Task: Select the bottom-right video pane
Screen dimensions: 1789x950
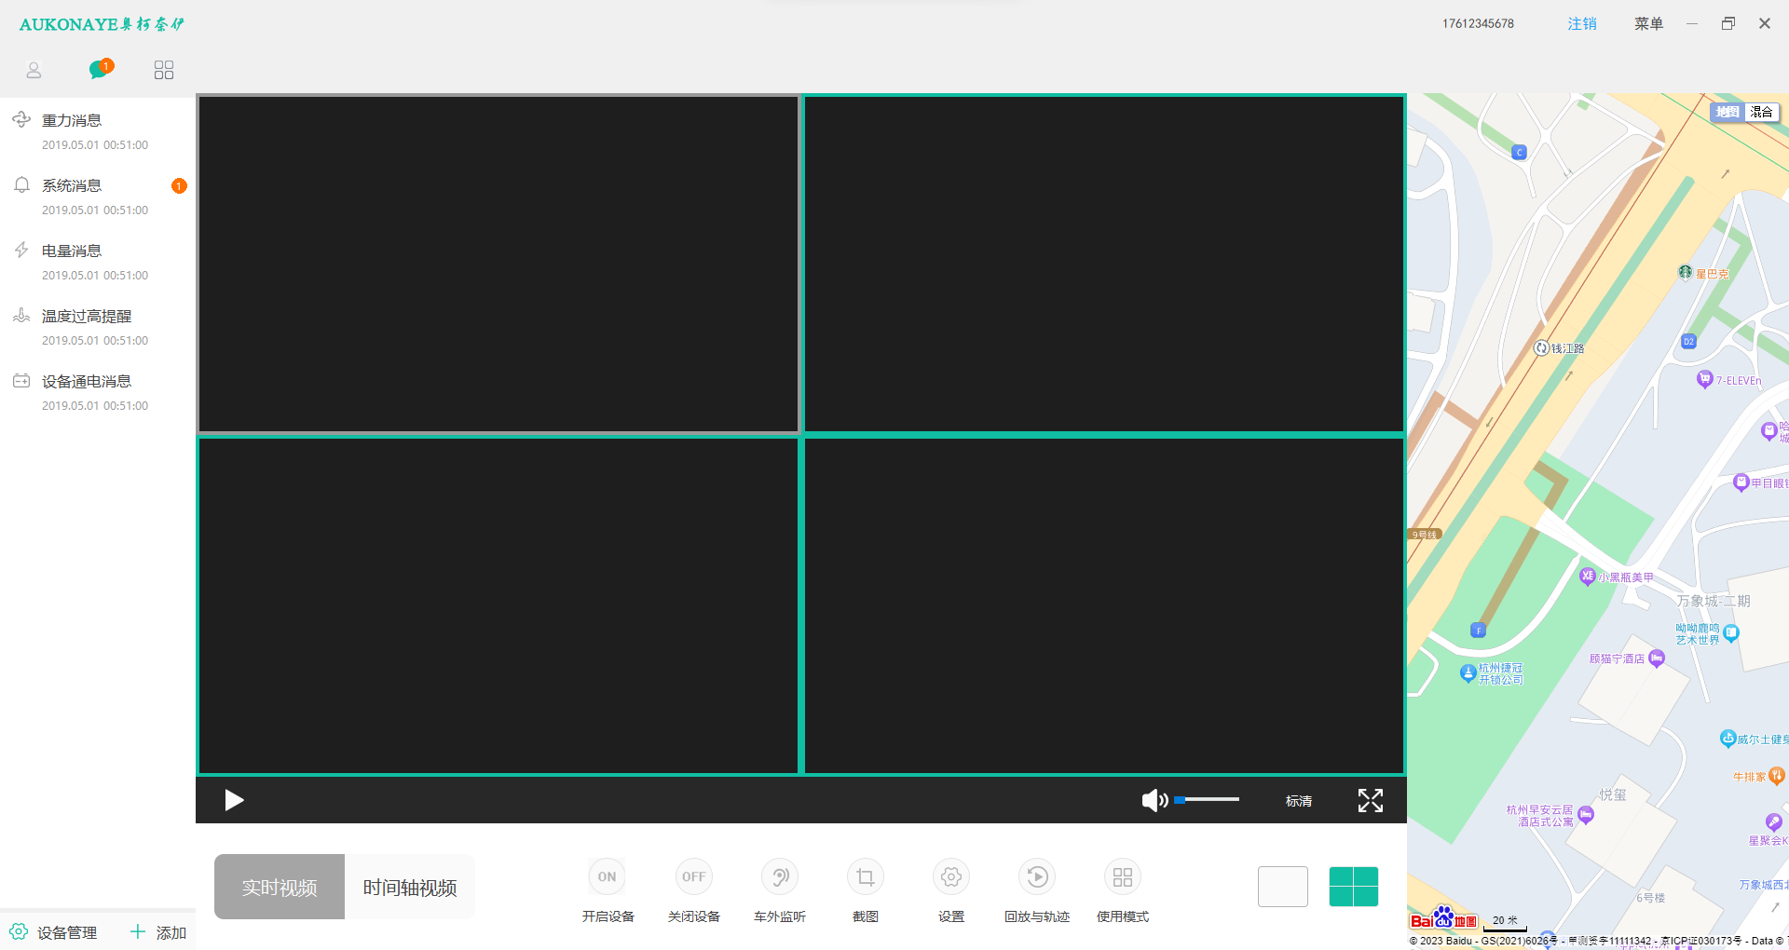Action: click(x=1104, y=605)
